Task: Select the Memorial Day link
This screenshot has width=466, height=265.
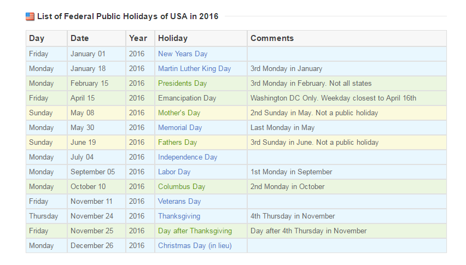Action: coord(180,128)
